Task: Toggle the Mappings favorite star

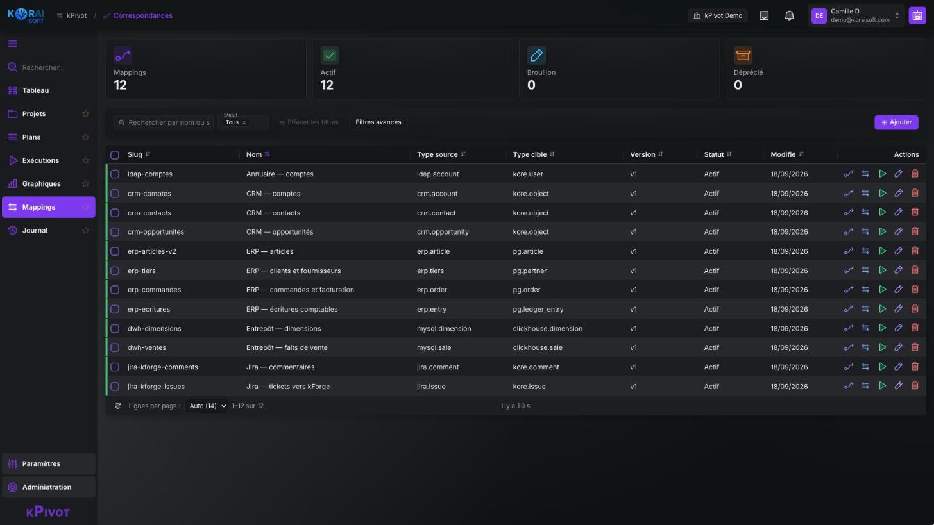Action: [85, 207]
